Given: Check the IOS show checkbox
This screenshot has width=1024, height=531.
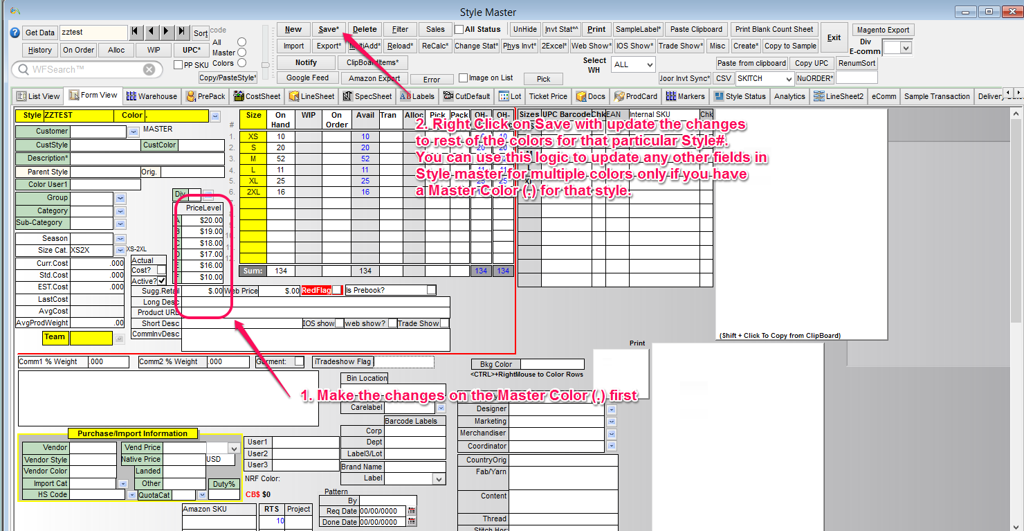Looking at the screenshot, I should 339,323.
